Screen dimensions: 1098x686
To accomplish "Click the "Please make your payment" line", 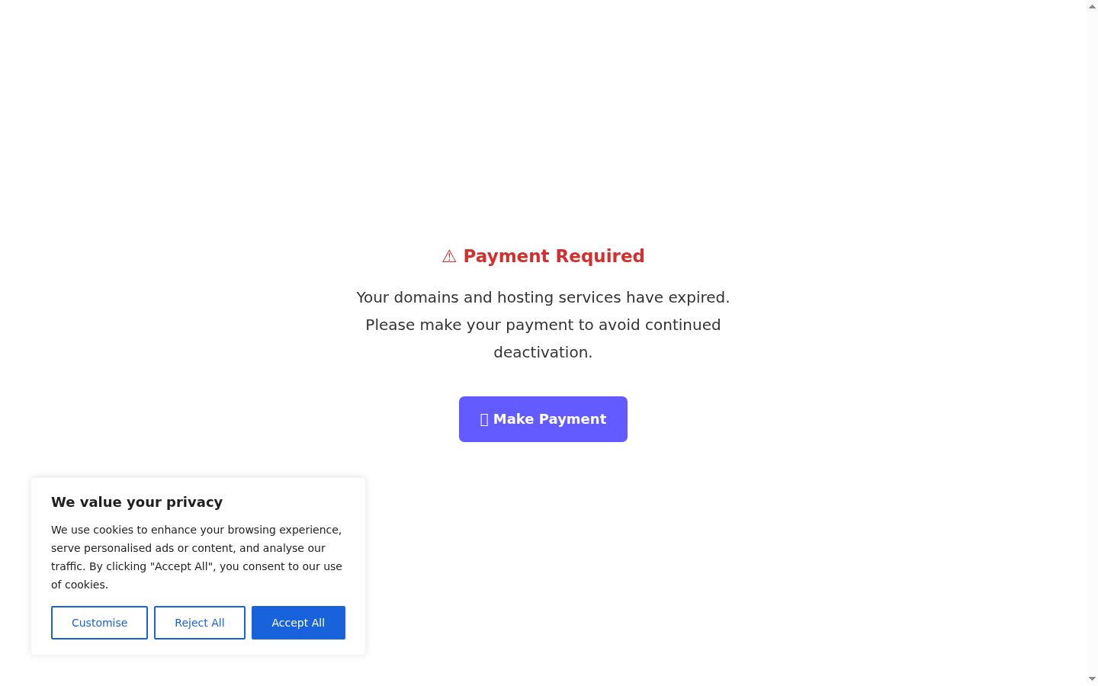I will click(x=543, y=325).
